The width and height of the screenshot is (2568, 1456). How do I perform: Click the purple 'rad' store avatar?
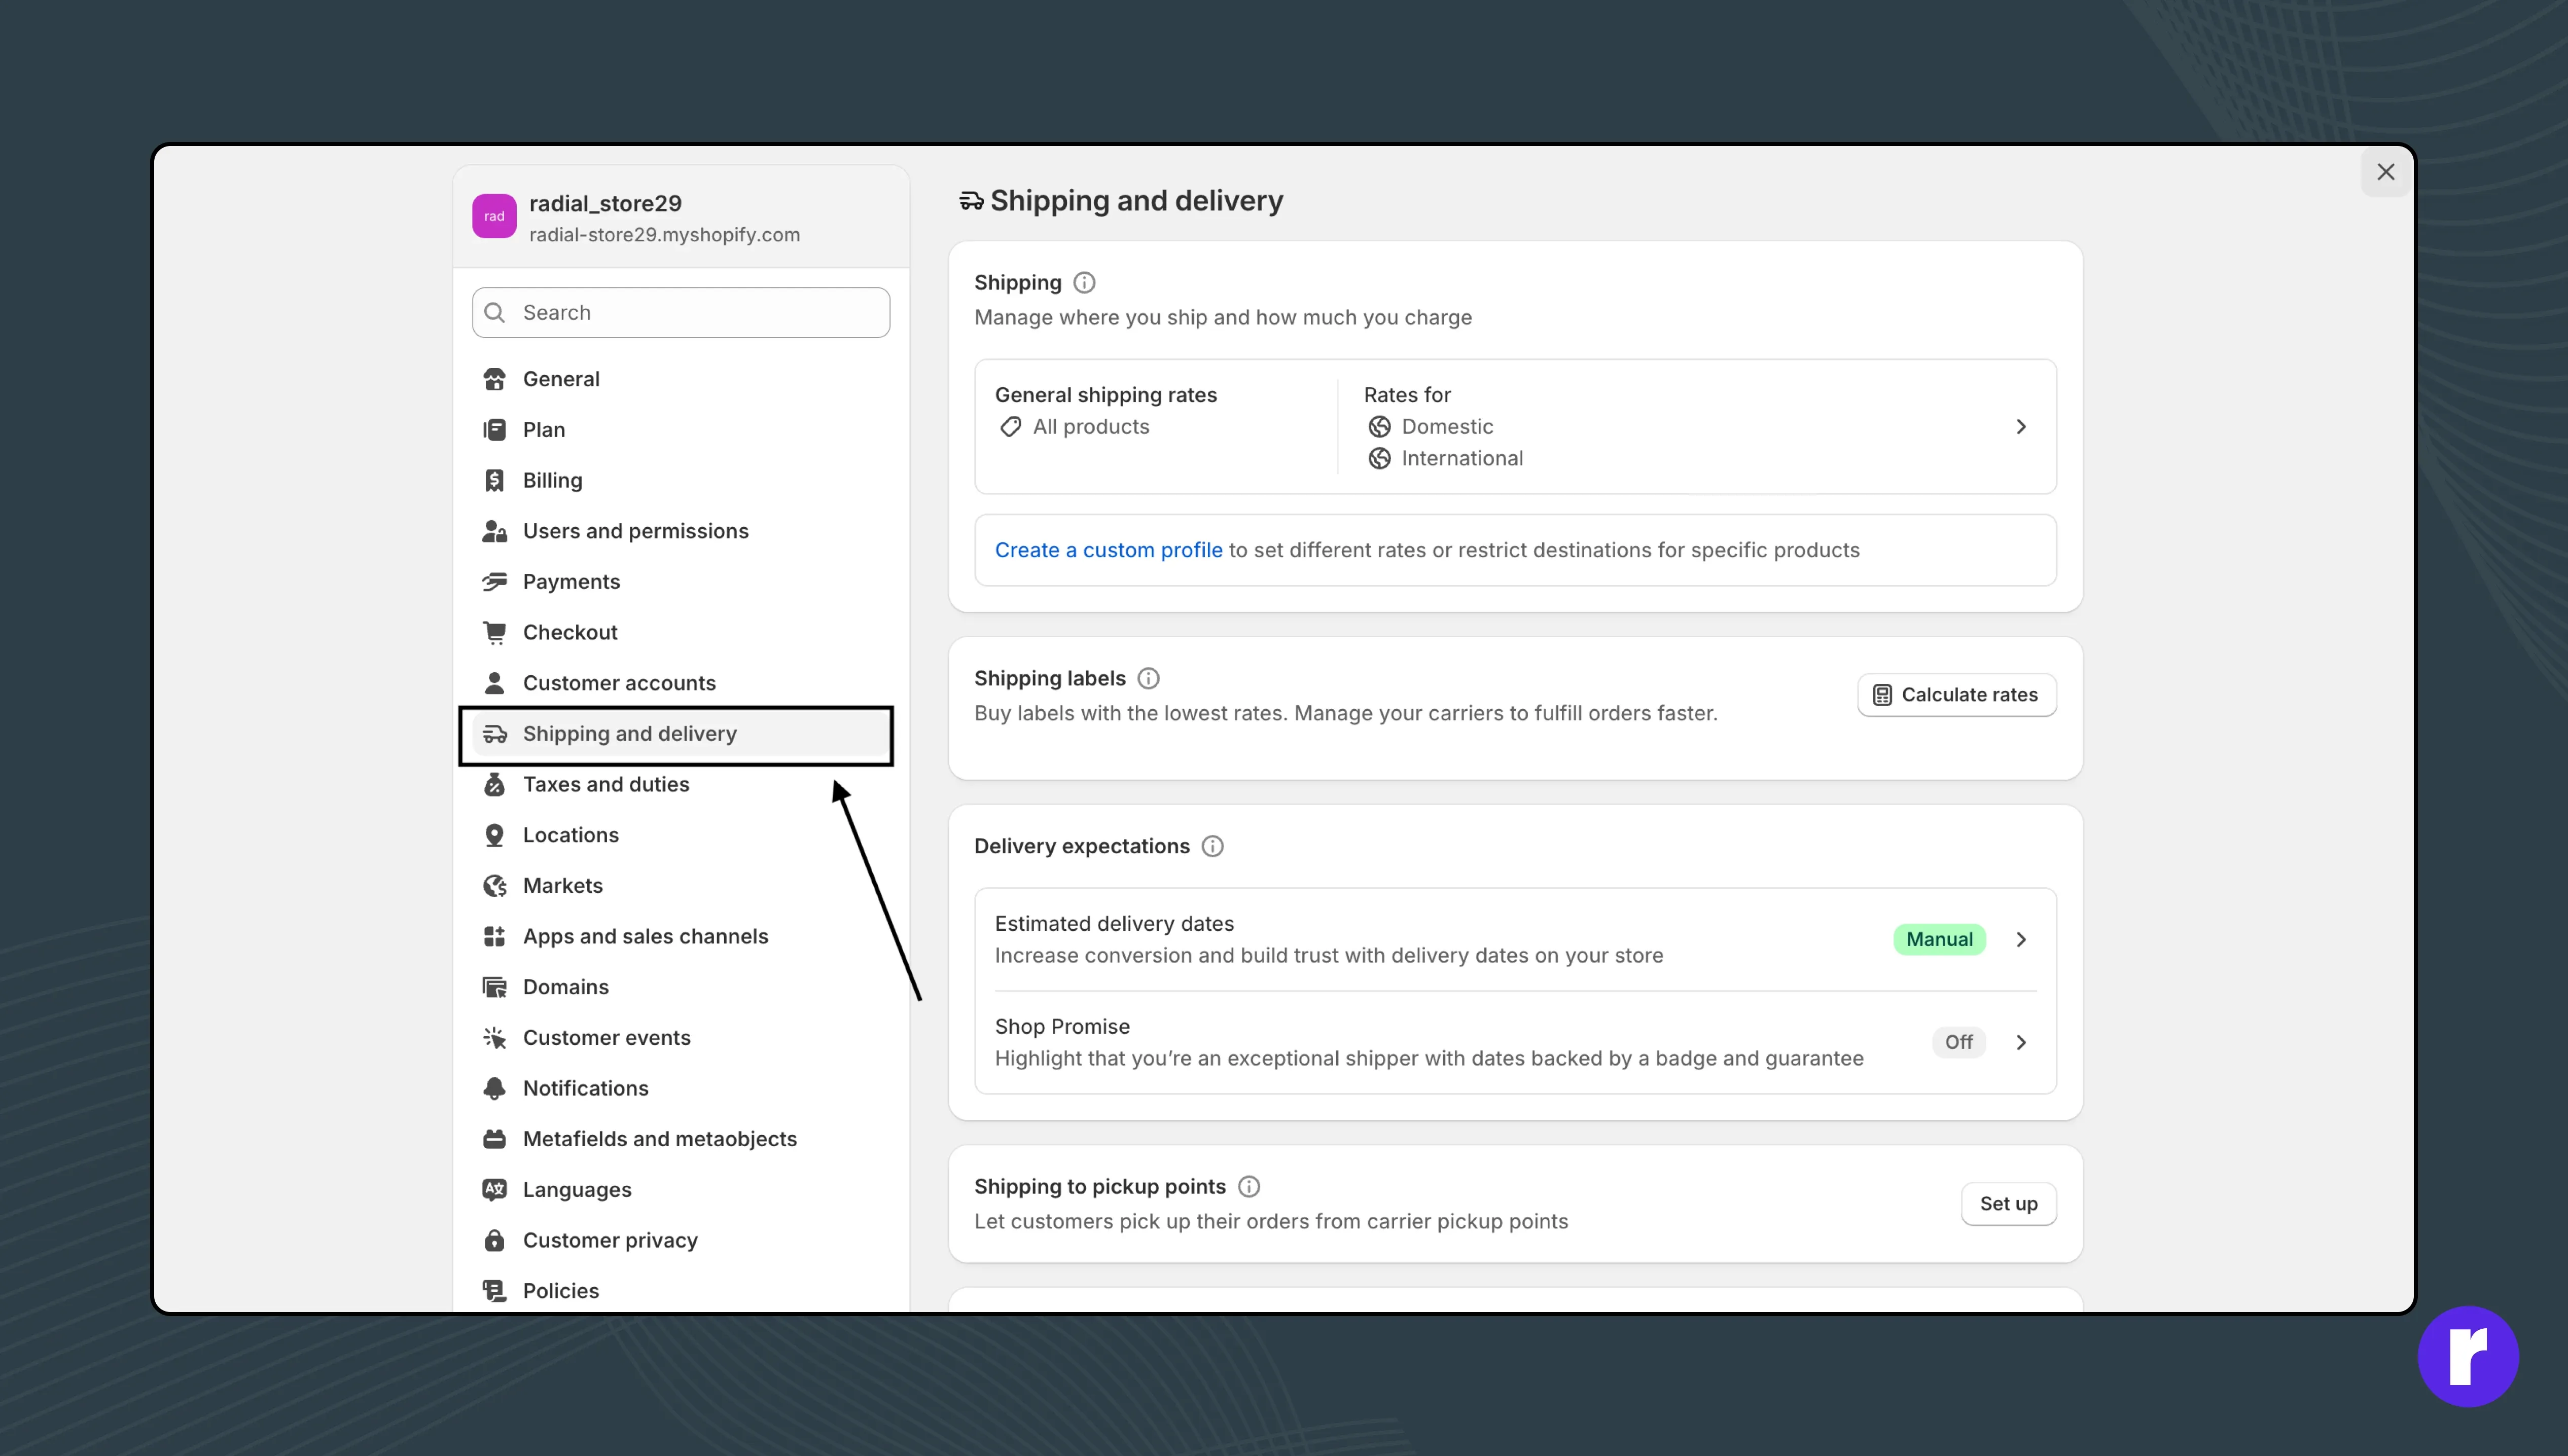494,216
